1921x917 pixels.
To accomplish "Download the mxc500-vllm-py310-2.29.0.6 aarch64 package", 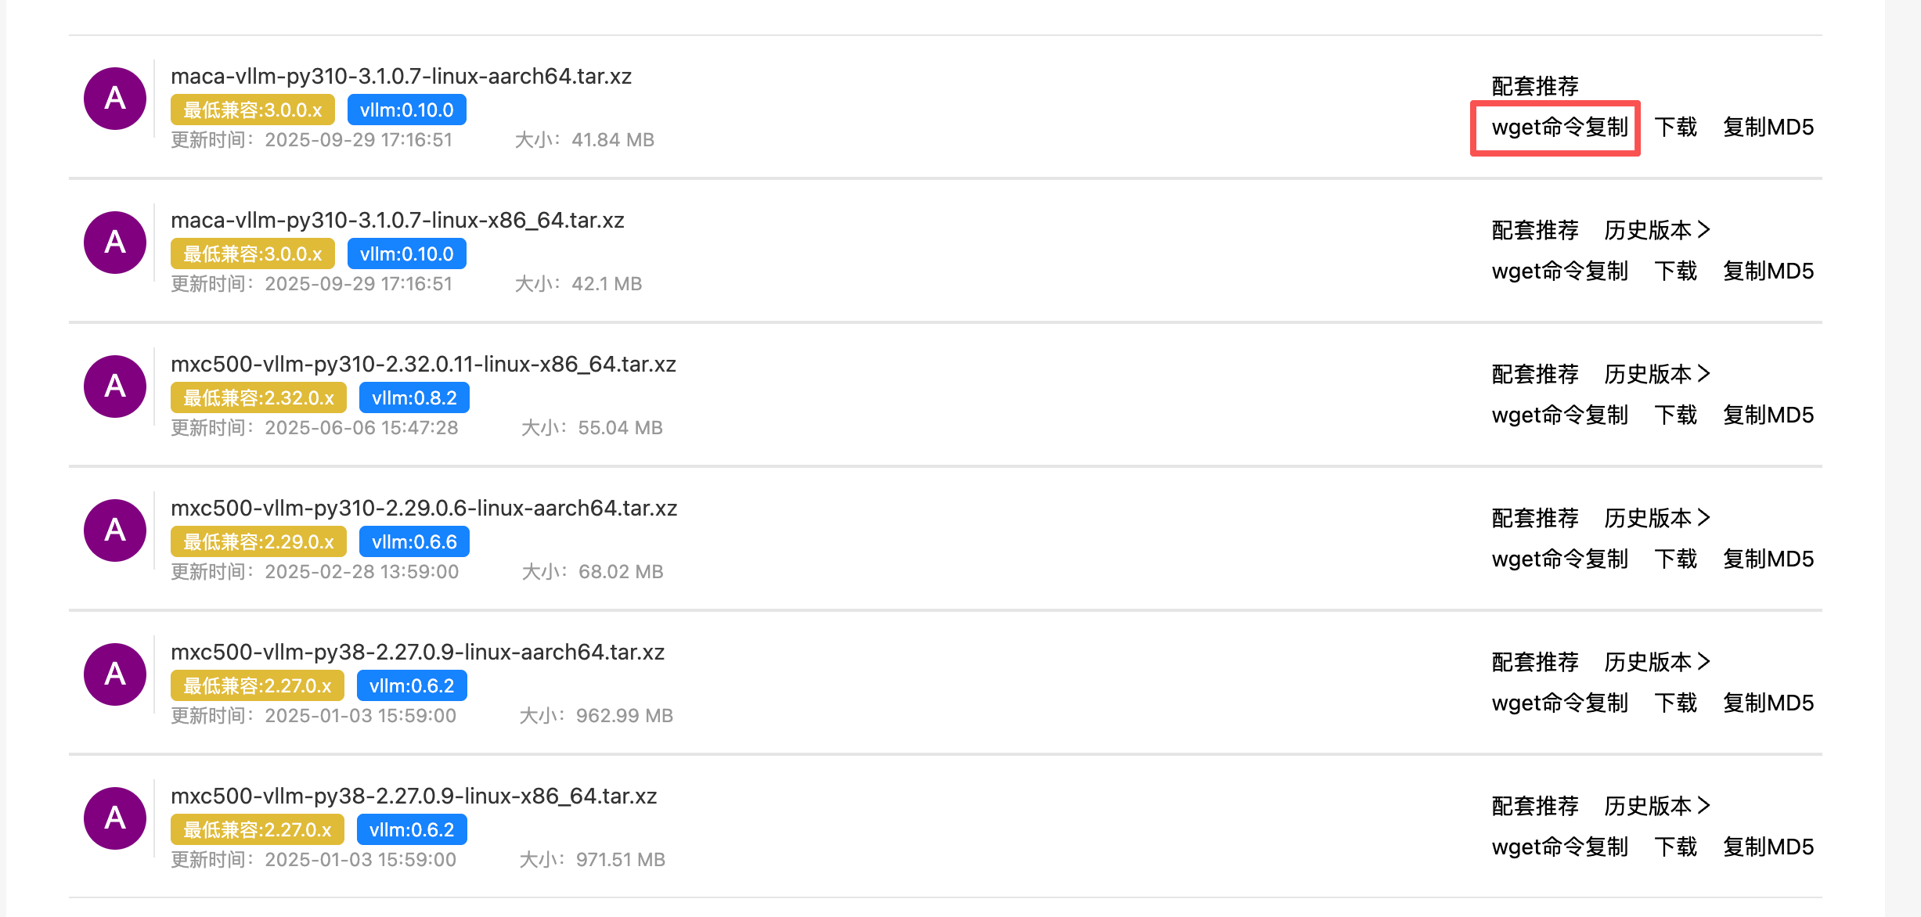I will coord(1675,559).
